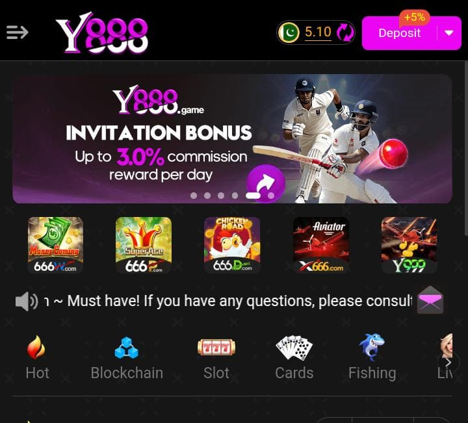Click the Pakistan flag currency icon
Viewport: 468px width, 423px height.
pyautogui.click(x=289, y=32)
